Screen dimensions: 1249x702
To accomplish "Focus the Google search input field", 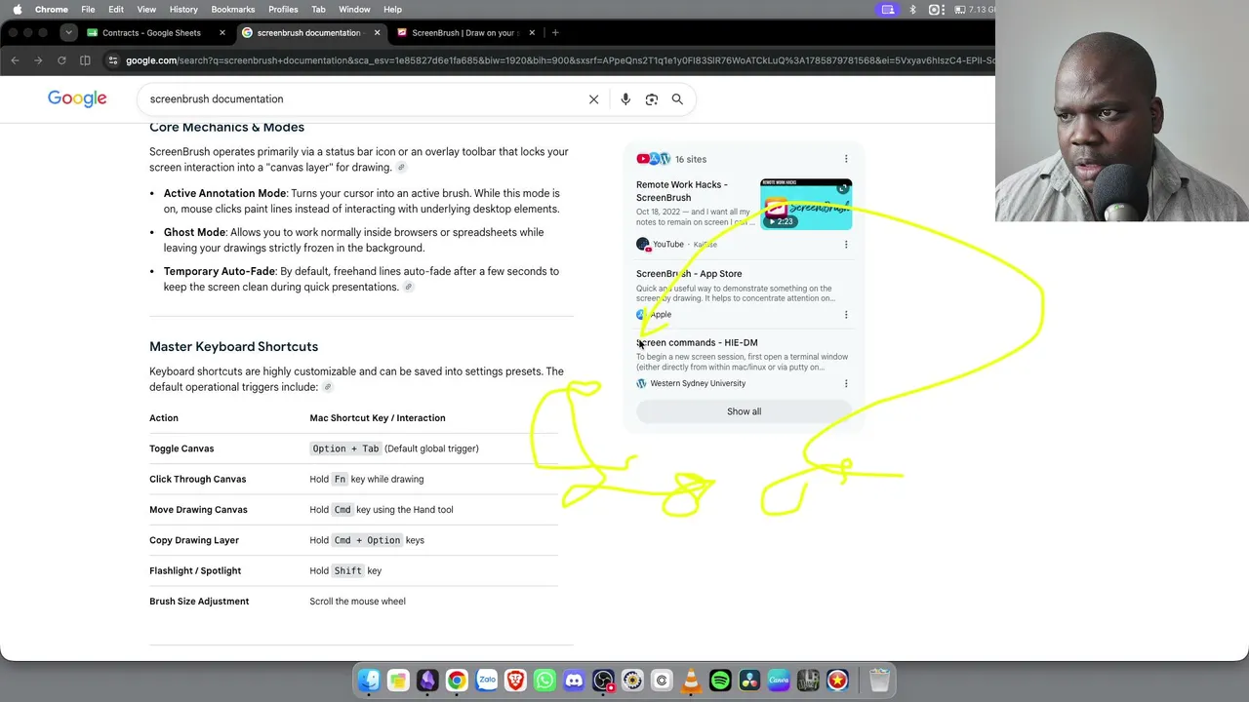I will click(361, 98).
